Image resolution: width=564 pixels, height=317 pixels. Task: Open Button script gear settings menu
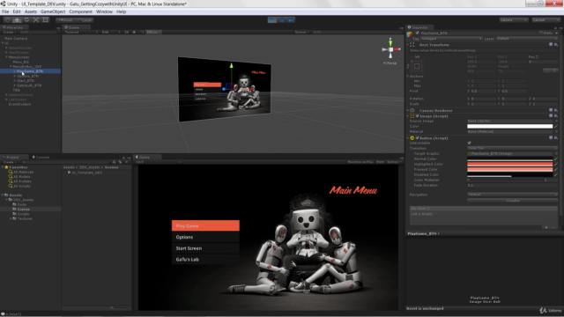556,137
